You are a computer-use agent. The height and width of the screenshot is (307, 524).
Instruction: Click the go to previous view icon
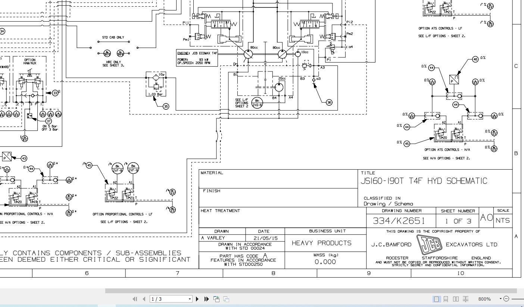(x=216, y=299)
